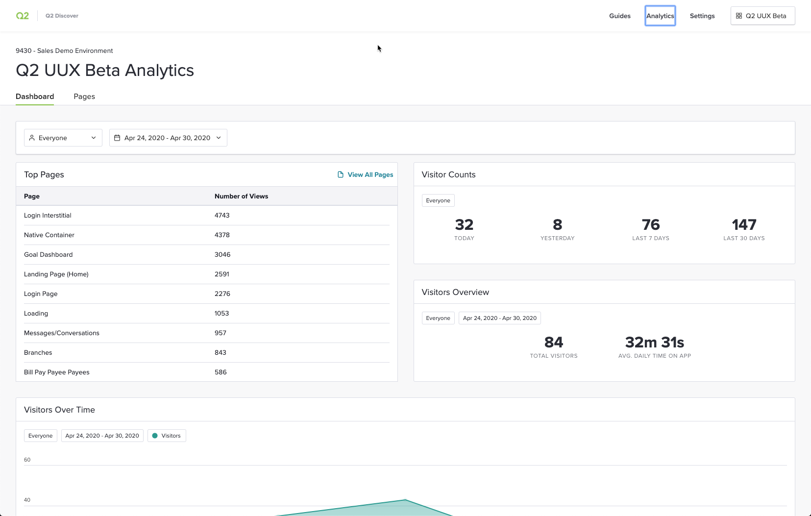
Task: Click the 76 Last 7 Days count
Action: [x=651, y=225]
